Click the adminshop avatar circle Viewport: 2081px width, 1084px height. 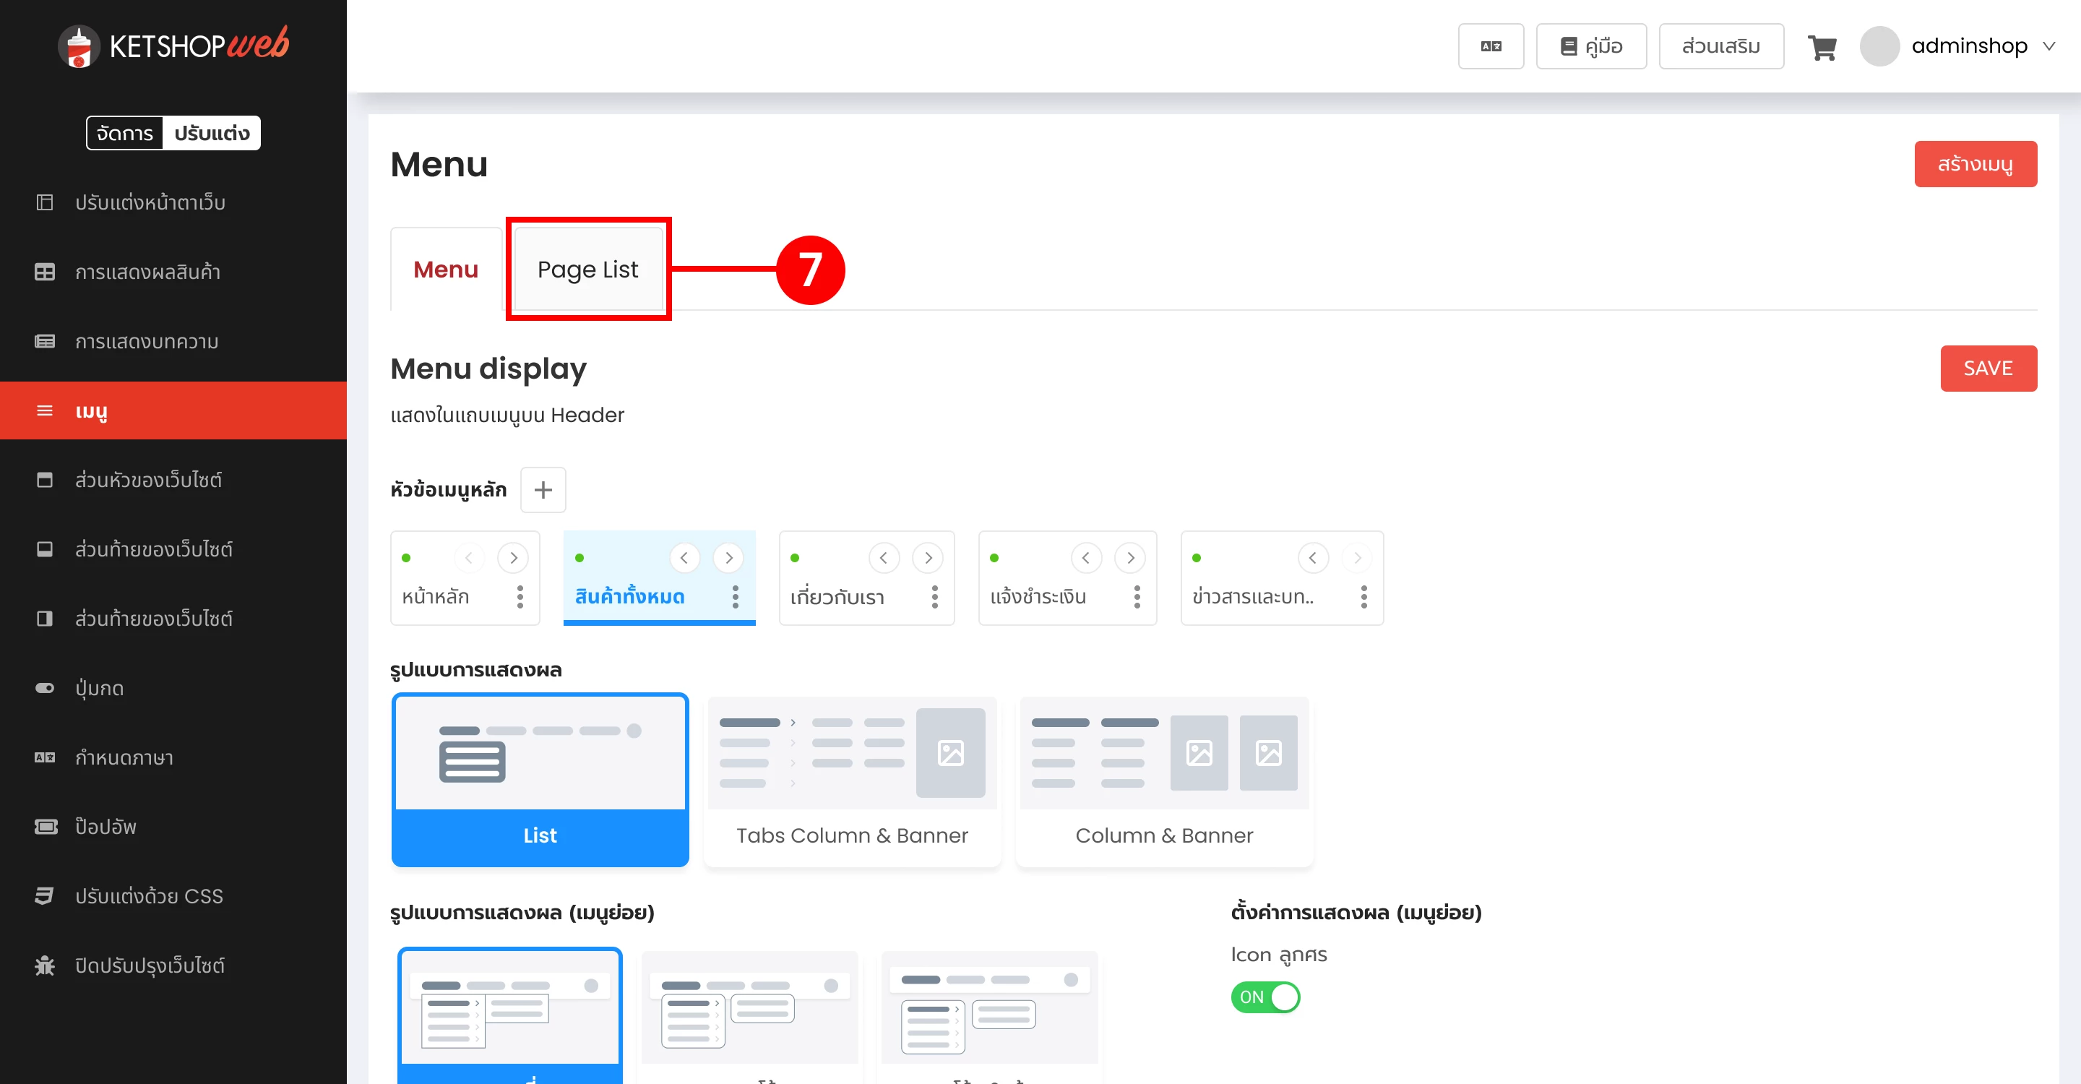point(1879,46)
